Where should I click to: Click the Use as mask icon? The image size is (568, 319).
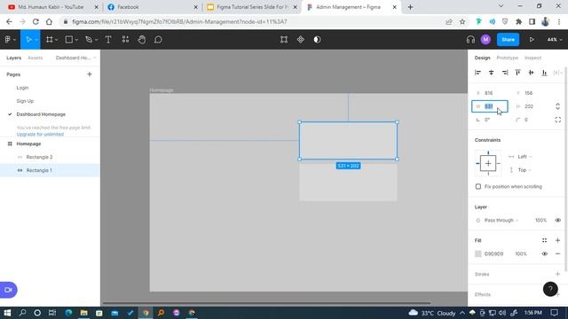click(x=318, y=39)
